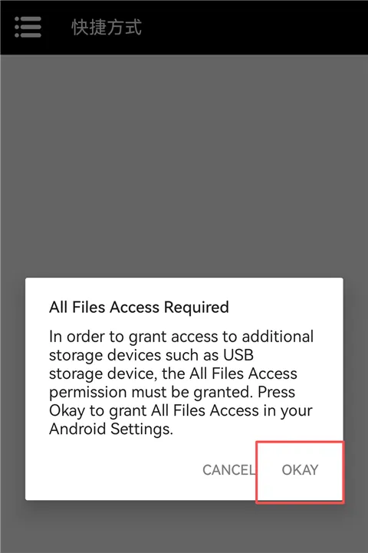This screenshot has height=553, width=368.
Task: Decline permission using the CANCEL button
Action: (x=228, y=470)
